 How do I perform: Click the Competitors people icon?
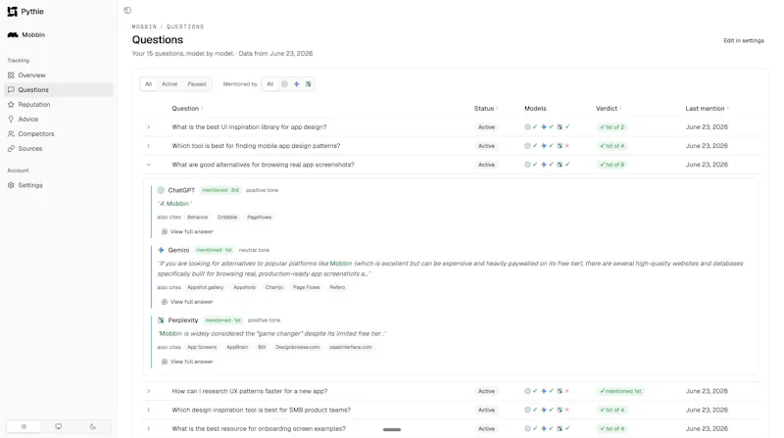[x=11, y=134]
